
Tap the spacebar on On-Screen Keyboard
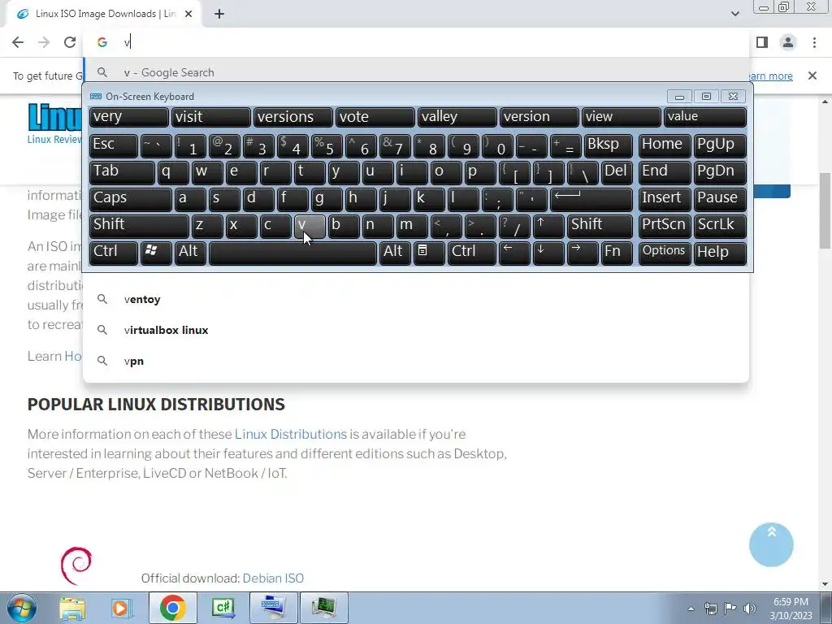click(x=292, y=253)
